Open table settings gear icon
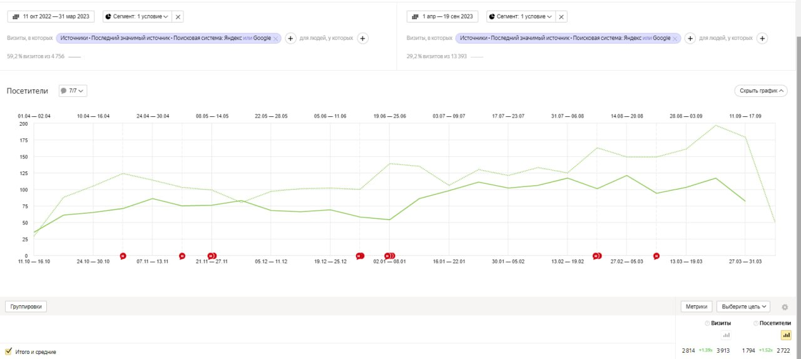The width and height of the screenshot is (801, 359). (x=785, y=307)
